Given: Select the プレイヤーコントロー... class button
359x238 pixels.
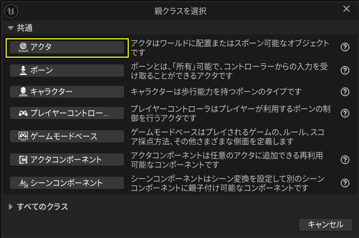Looking at the screenshot, I should [x=67, y=113].
